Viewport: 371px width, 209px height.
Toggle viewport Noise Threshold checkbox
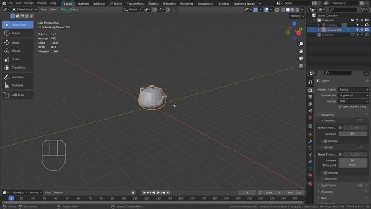click(340, 128)
